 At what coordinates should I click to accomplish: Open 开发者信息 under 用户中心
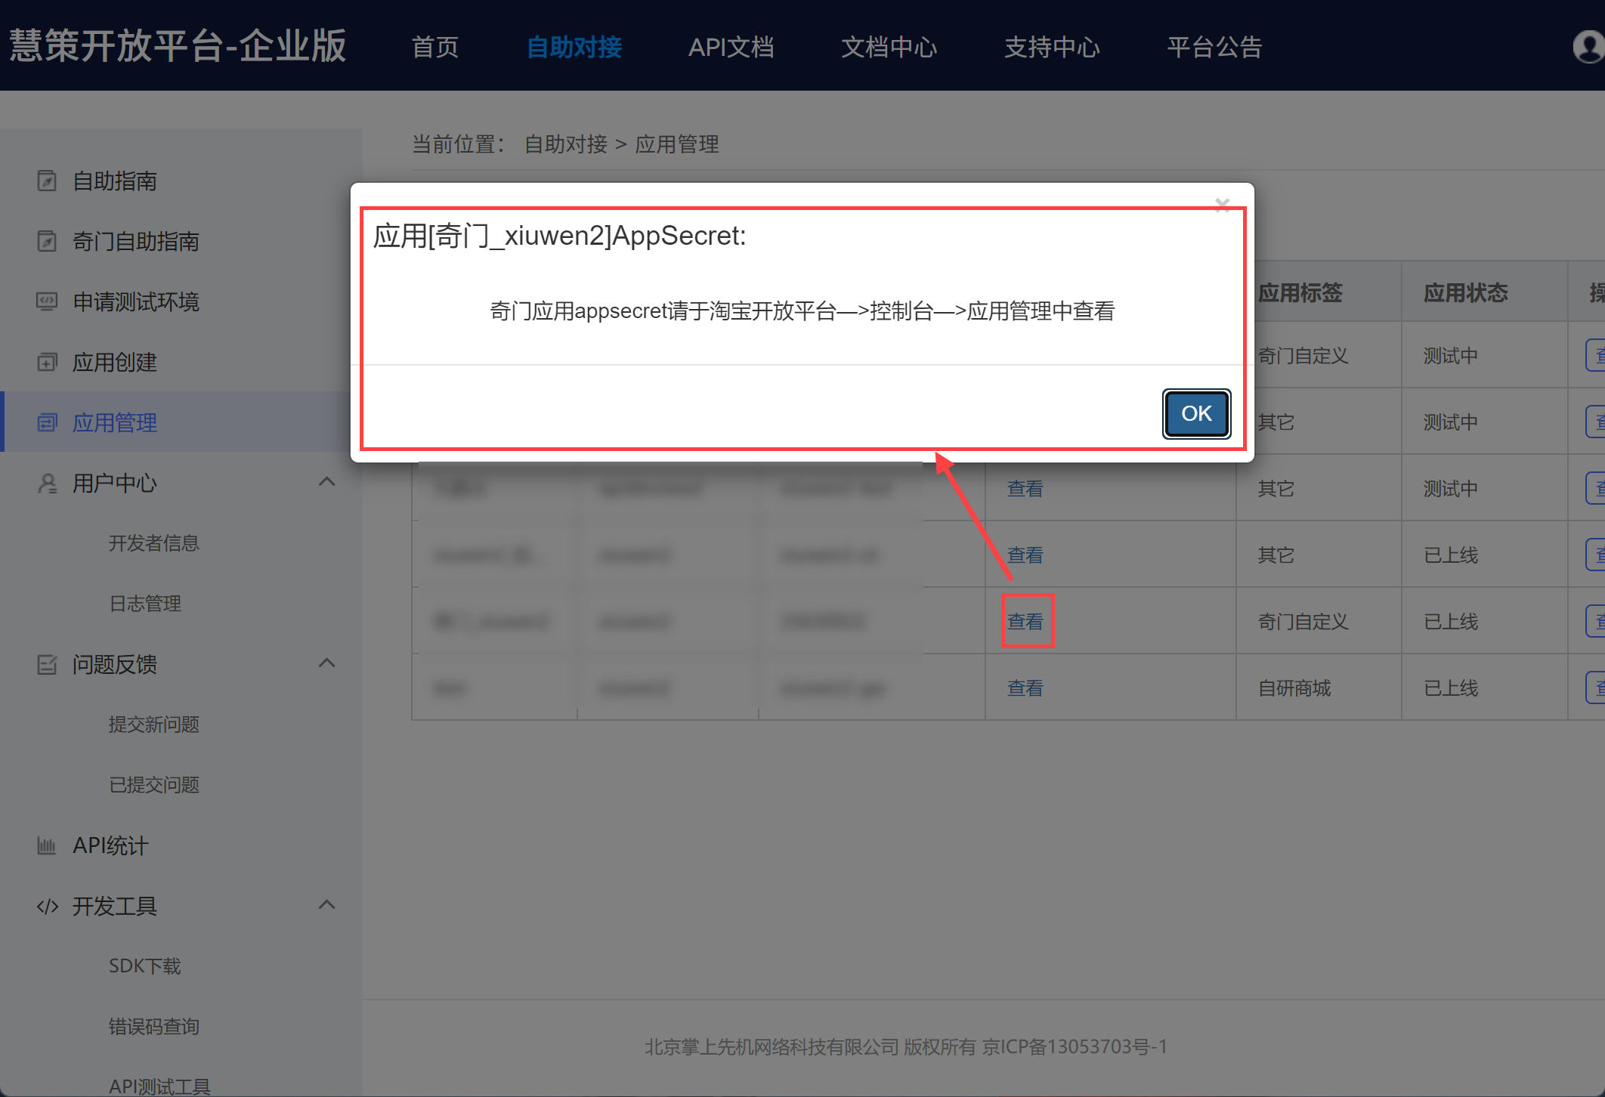153,543
